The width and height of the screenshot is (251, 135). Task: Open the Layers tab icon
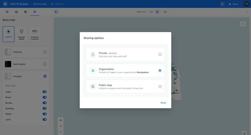(x=7, y=12)
